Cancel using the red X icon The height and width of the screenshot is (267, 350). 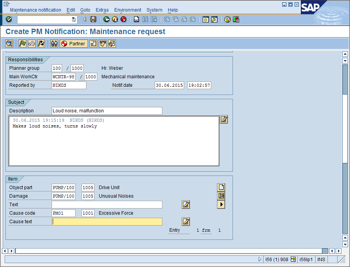click(x=123, y=19)
